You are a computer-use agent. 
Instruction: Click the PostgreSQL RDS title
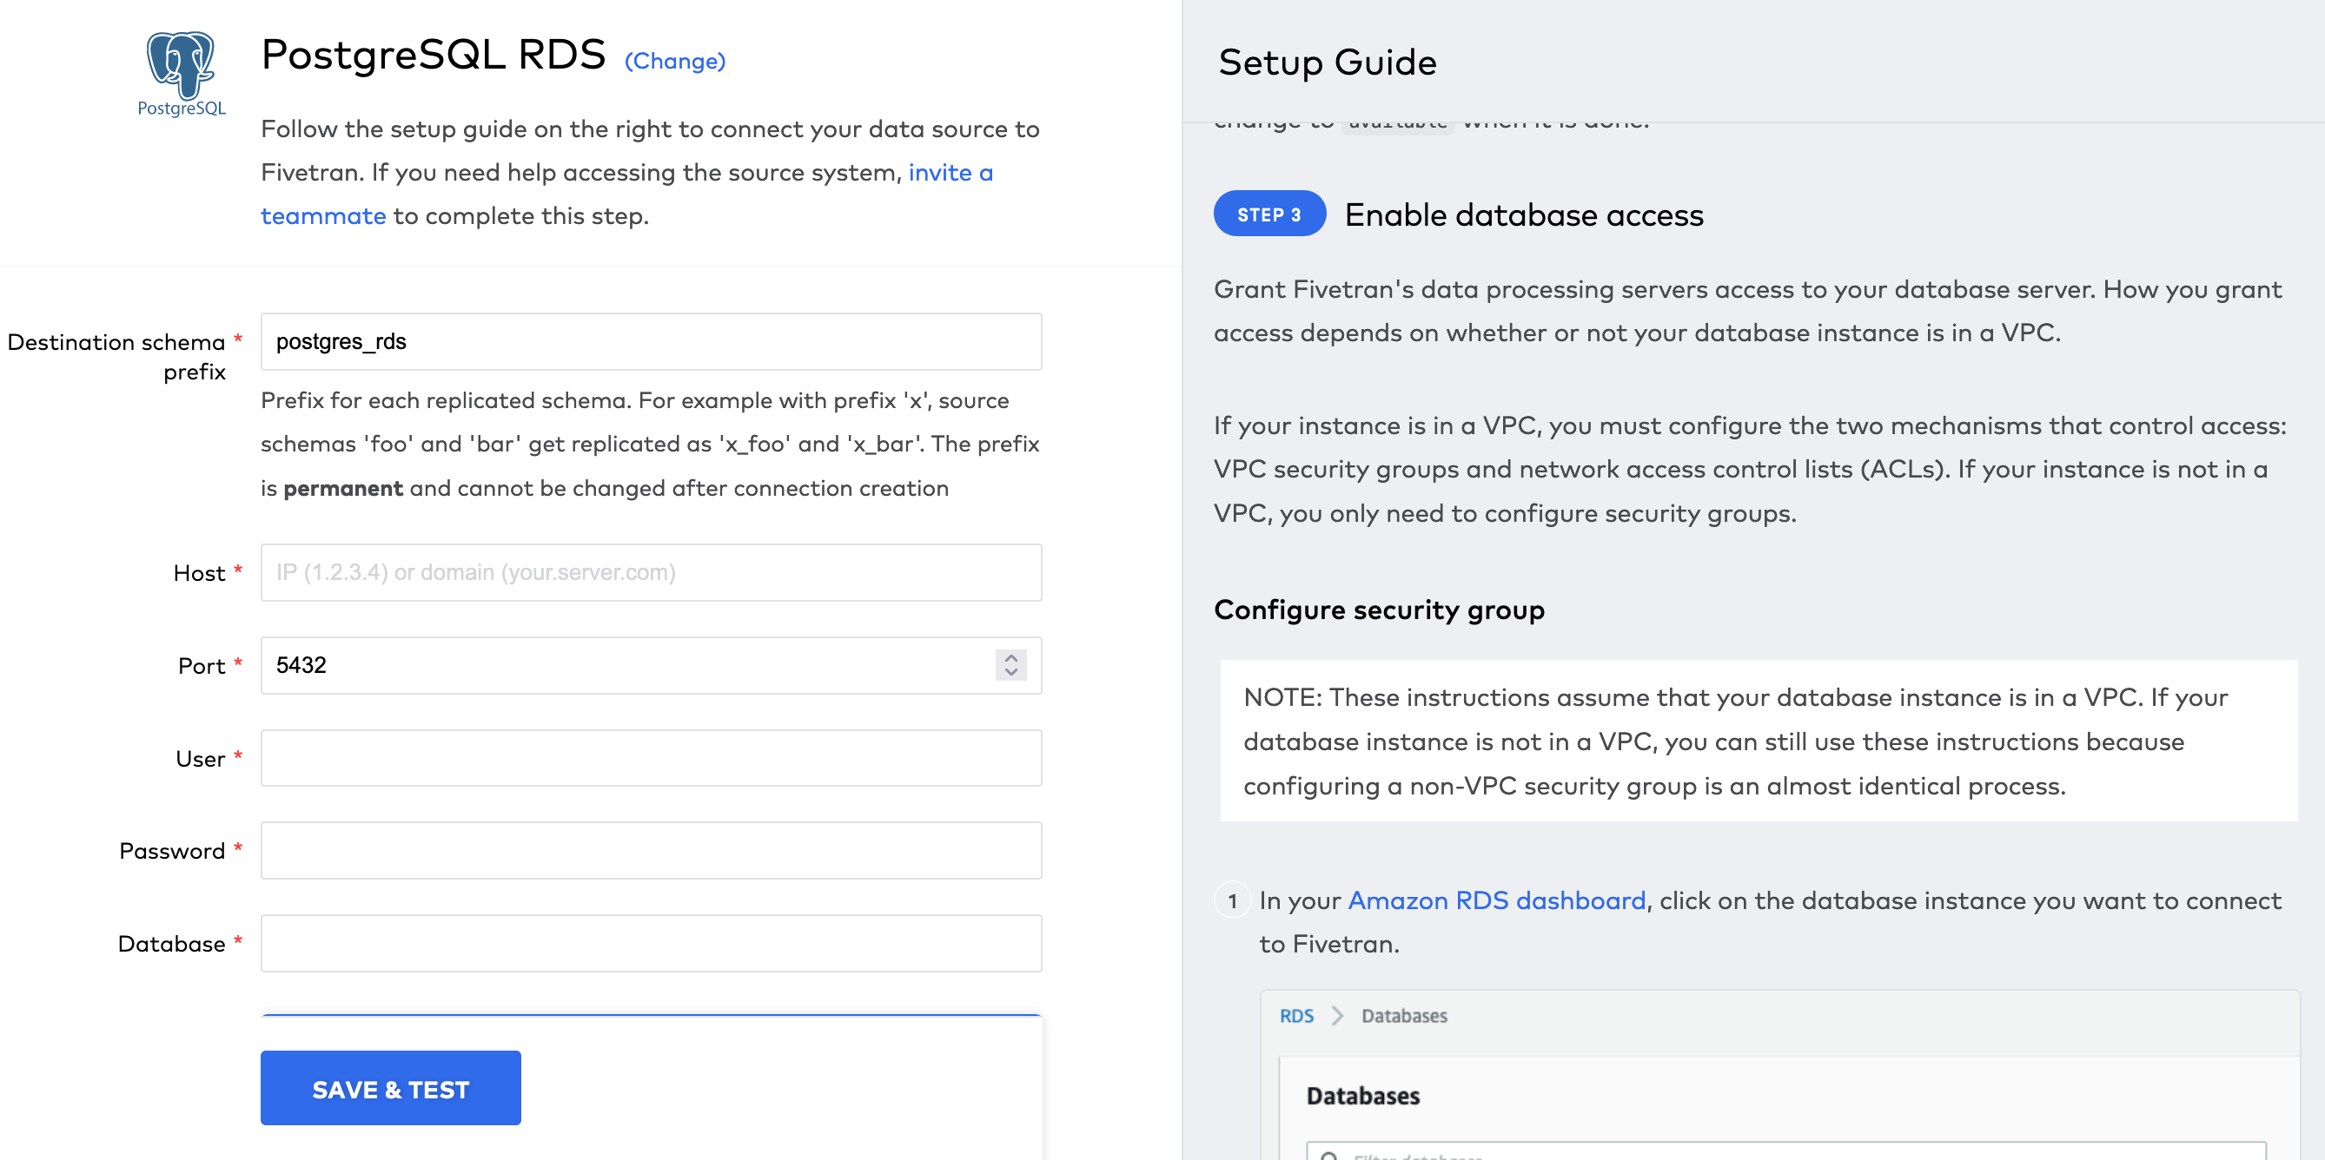pos(434,54)
